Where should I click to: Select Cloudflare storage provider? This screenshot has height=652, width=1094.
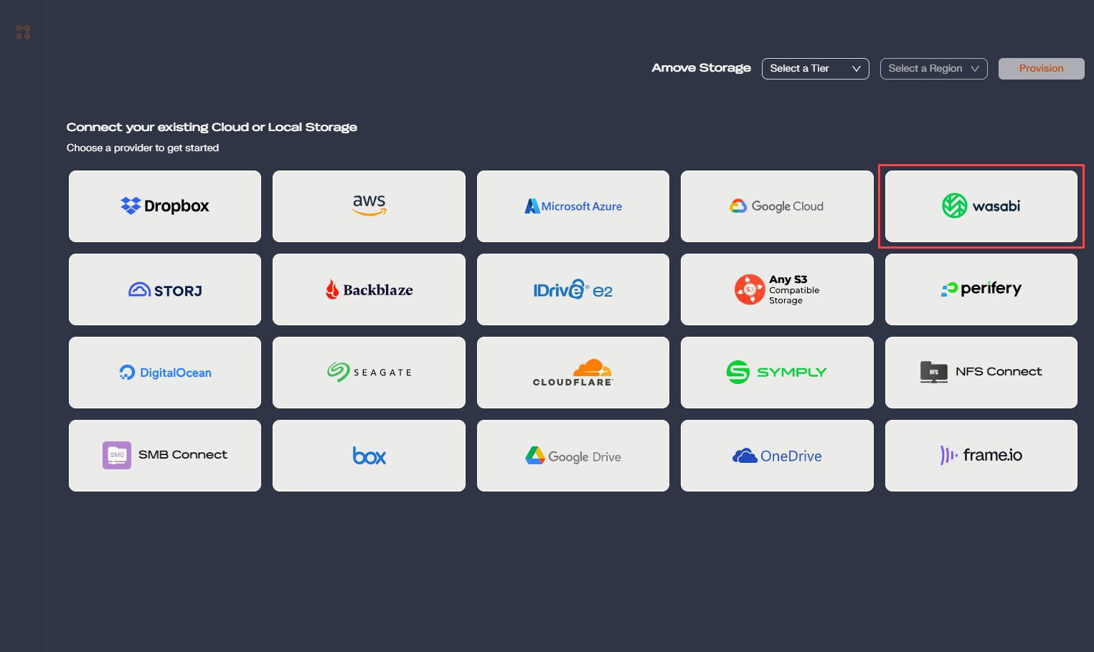click(572, 373)
